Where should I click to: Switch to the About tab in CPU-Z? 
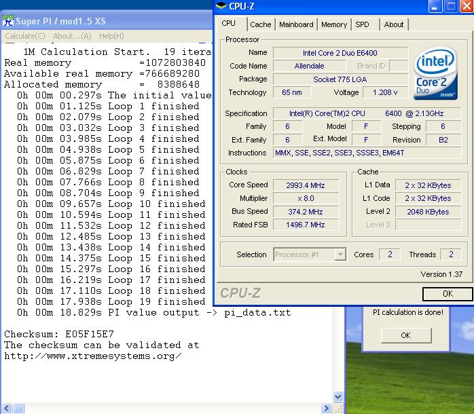coord(394,24)
